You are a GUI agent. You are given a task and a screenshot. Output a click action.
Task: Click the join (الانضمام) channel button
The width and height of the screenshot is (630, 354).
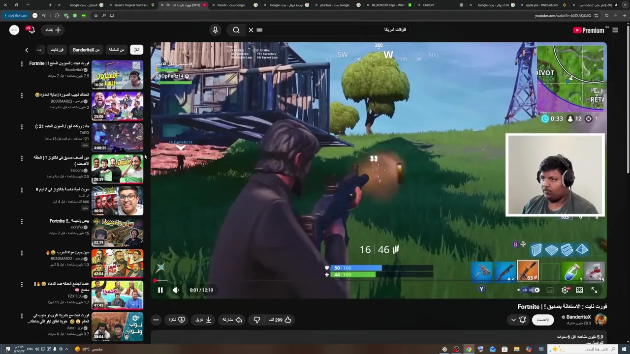[542, 320]
